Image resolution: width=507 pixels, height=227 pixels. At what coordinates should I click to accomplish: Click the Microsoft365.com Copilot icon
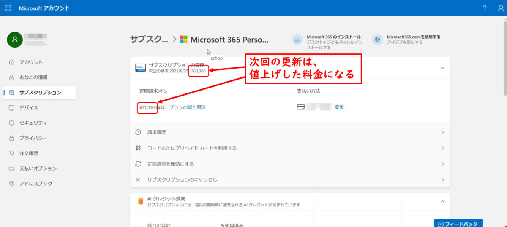(x=377, y=40)
